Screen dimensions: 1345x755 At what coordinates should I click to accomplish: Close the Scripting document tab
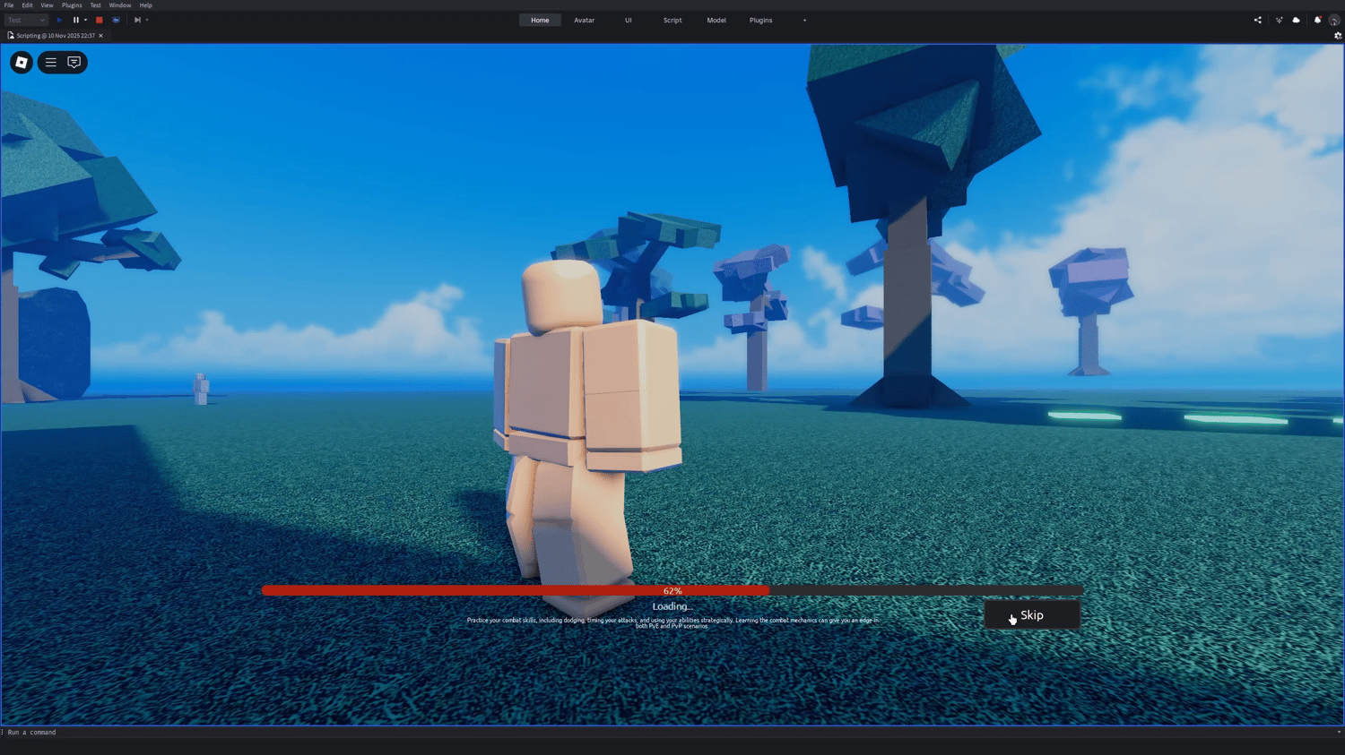(x=100, y=36)
